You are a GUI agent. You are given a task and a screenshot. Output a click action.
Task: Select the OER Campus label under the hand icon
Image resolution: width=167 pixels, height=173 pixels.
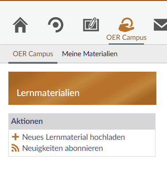click(x=126, y=38)
